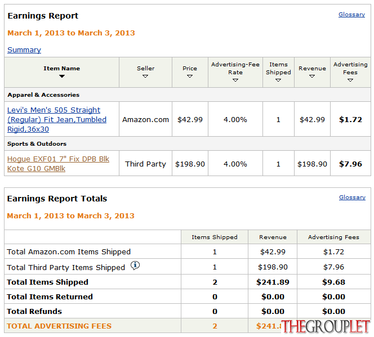Click the Revenue header in totals table

click(273, 237)
